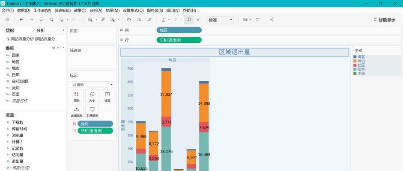Click the pause auto updates icon
The image size is (403, 171).
[61, 20]
